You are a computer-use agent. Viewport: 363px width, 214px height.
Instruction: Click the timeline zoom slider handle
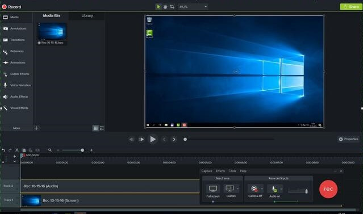(82, 150)
